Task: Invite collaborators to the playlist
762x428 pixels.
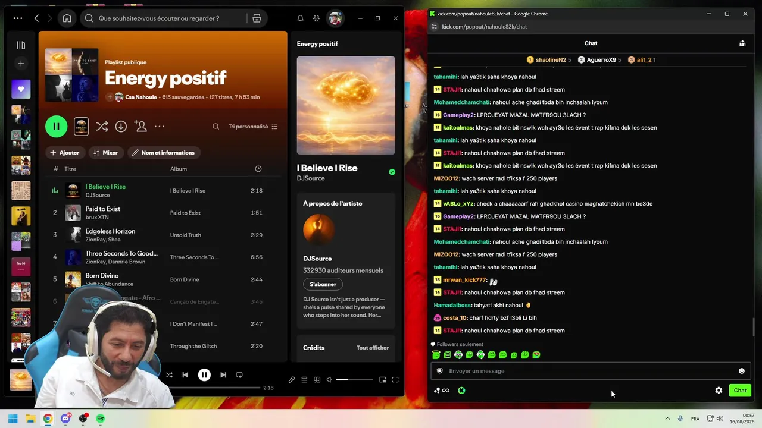Action: tap(140, 126)
